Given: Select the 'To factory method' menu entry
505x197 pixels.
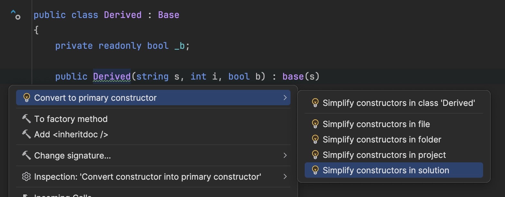Looking at the screenshot, I should (x=71, y=119).
